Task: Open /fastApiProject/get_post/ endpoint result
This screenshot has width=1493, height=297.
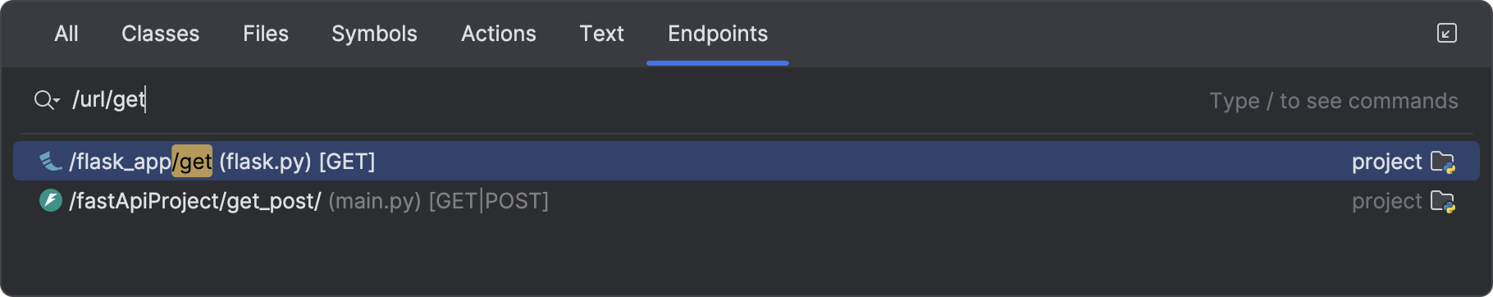Action: click(746, 200)
